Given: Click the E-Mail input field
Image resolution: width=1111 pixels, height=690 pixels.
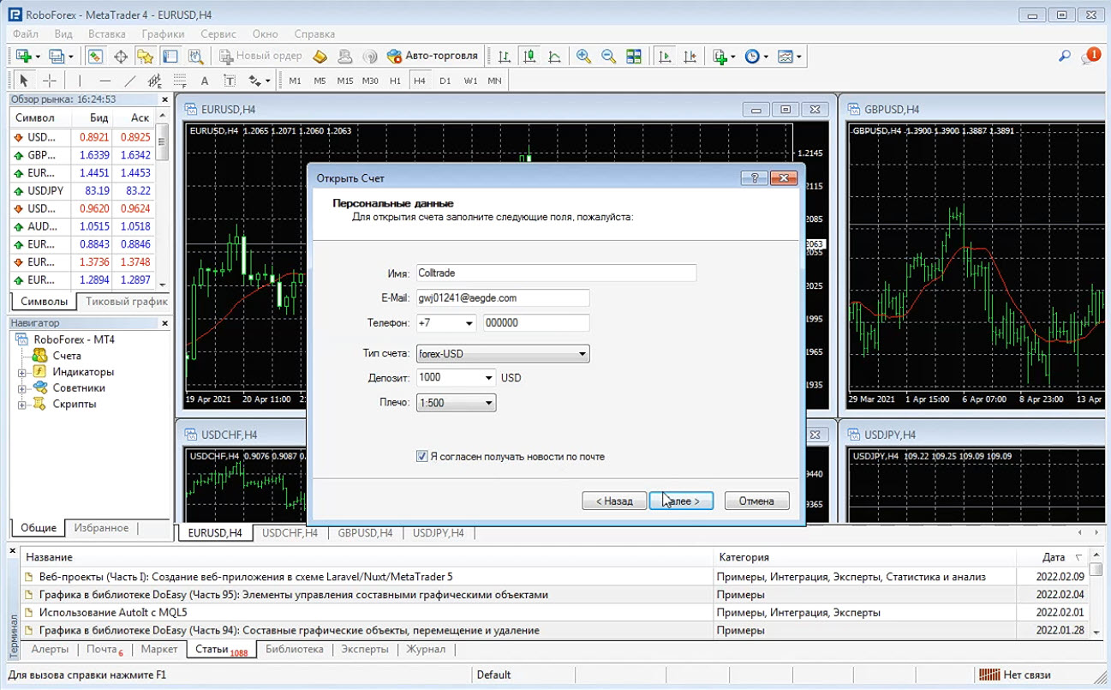Looking at the screenshot, I should click(x=503, y=297).
